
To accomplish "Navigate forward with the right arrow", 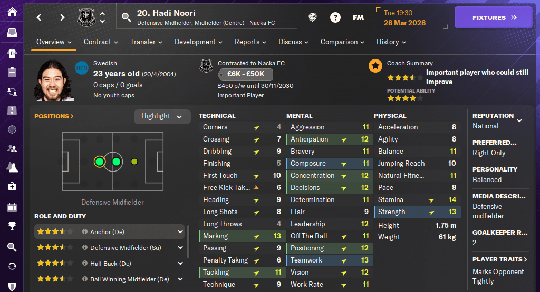I will pyautogui.click(x=62, y=18).
